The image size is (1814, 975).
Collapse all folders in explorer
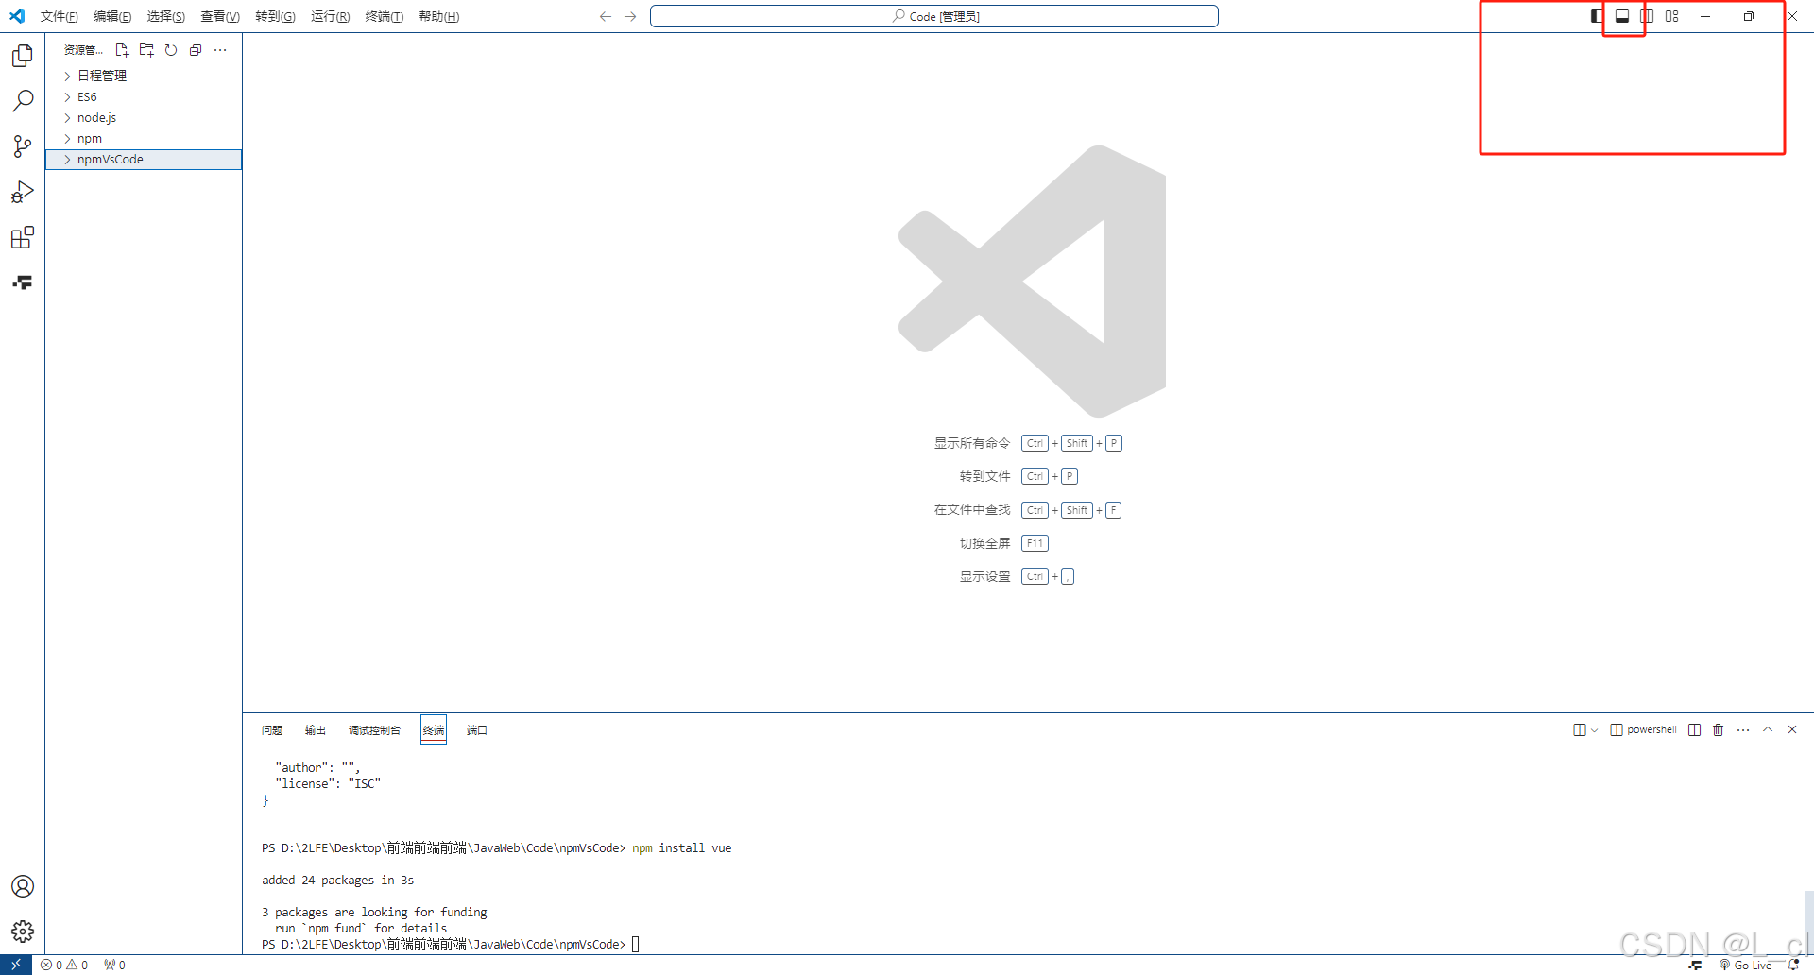point(196,50)
